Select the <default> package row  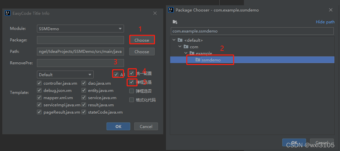click(252, 40)
